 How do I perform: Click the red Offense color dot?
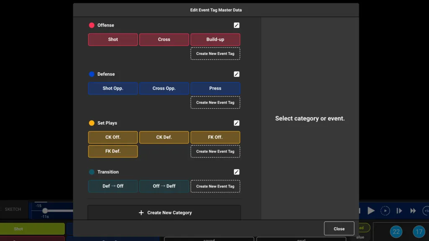tap(92, 25)
